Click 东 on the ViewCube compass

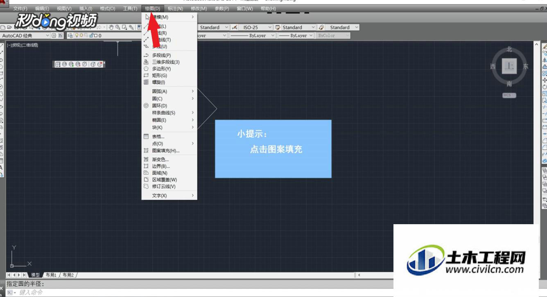[526, 66]
